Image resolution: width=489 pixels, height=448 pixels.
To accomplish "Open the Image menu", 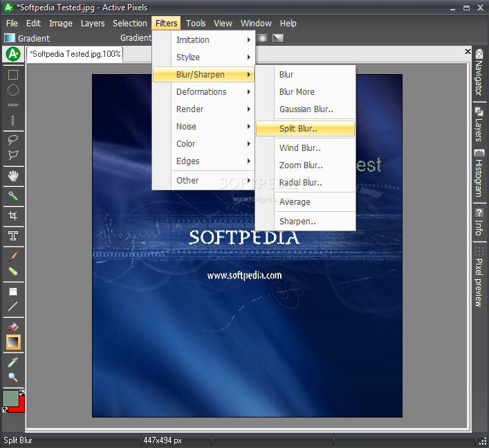I will point(61,24).
